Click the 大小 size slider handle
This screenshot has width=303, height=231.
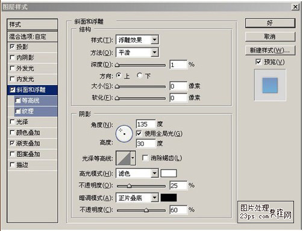(x=117, y=86)
